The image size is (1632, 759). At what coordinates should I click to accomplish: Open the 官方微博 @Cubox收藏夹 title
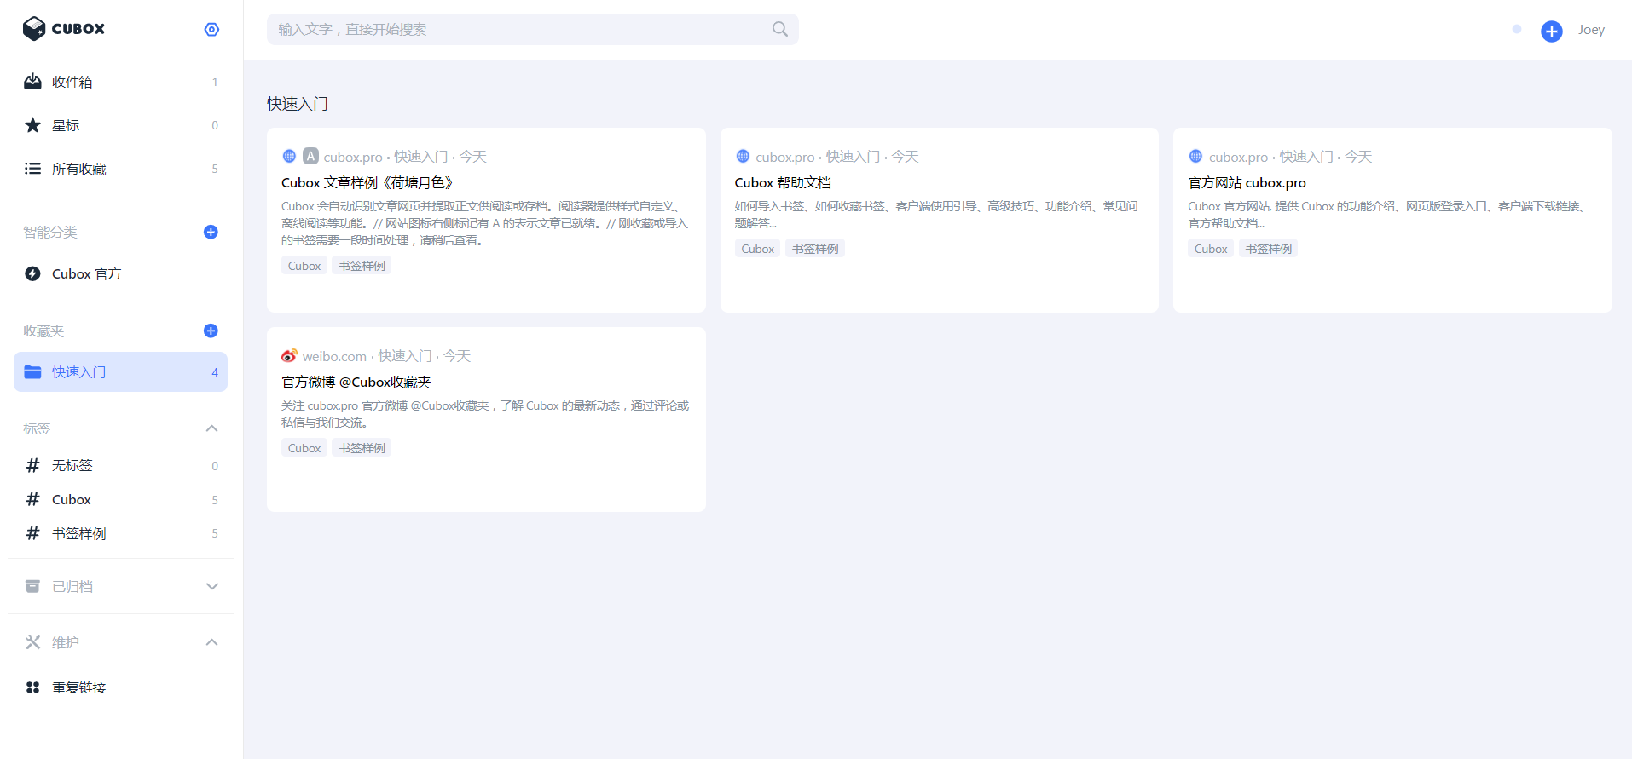(x=356, y=382)
